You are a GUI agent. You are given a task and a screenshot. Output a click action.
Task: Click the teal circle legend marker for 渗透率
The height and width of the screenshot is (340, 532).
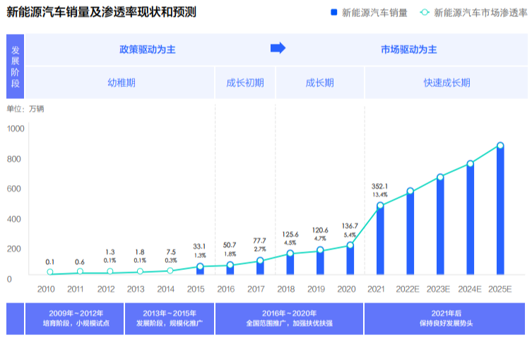click(x=424, y=13)
